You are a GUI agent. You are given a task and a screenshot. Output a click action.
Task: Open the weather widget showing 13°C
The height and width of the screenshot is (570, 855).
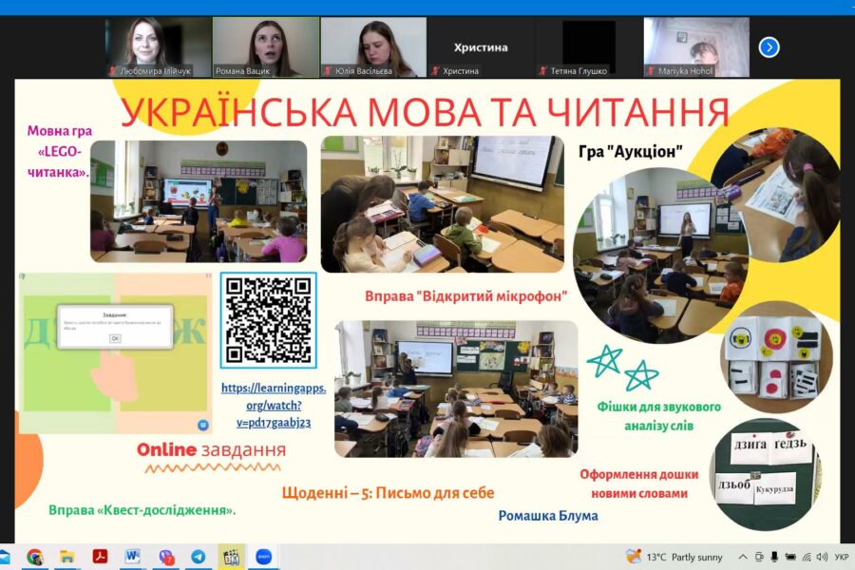tap(674, 557)
